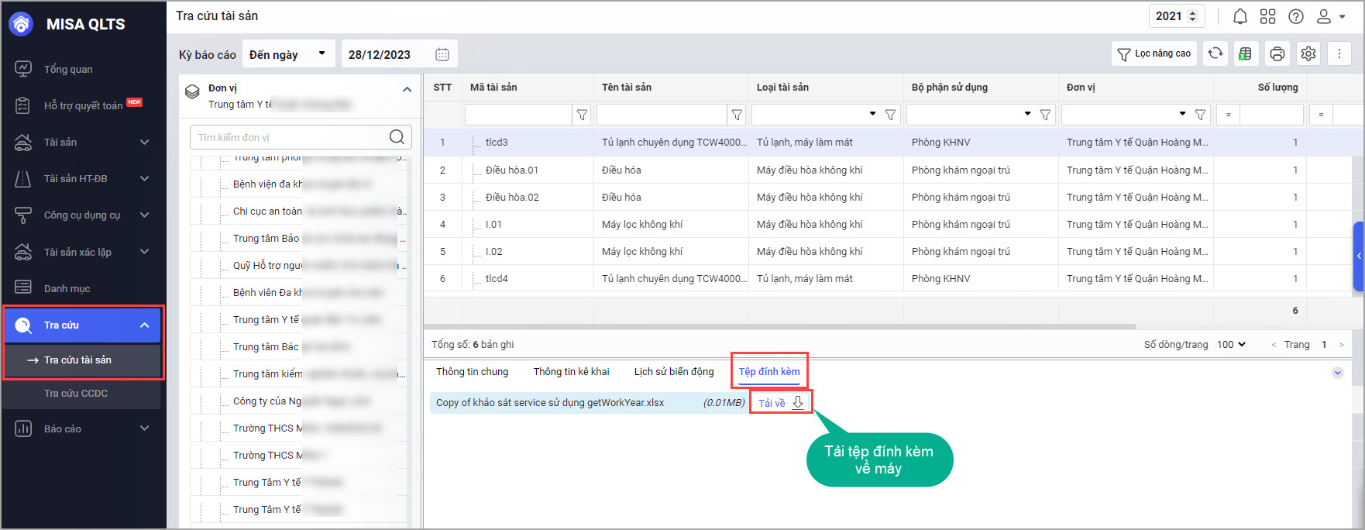Export table to Excel icon

click(x=1246, y=53)
